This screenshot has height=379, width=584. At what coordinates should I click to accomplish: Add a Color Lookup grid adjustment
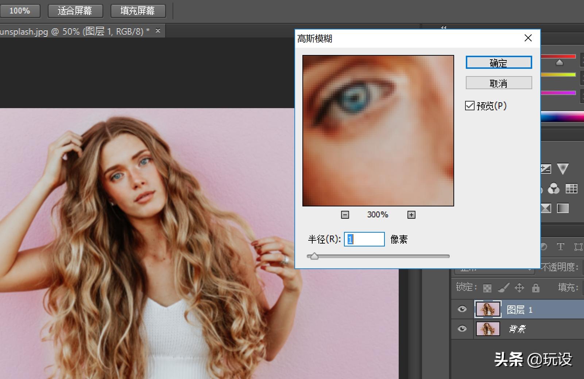571,189
